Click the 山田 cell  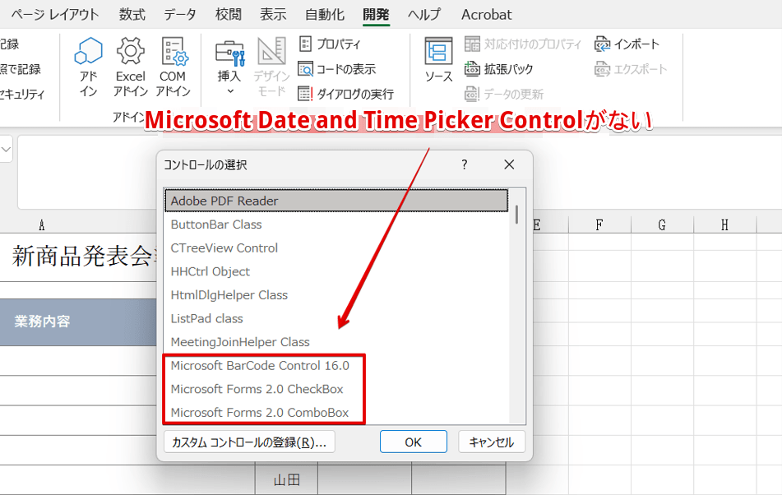286,479
